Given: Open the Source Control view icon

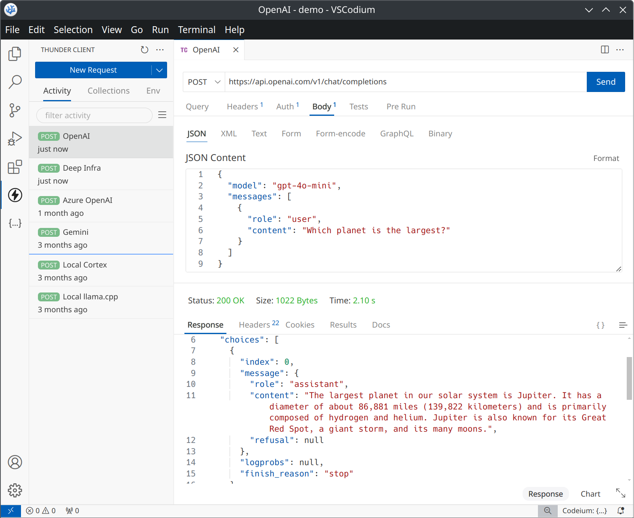Looking at the screenshot, I should (x=15, y=110).
